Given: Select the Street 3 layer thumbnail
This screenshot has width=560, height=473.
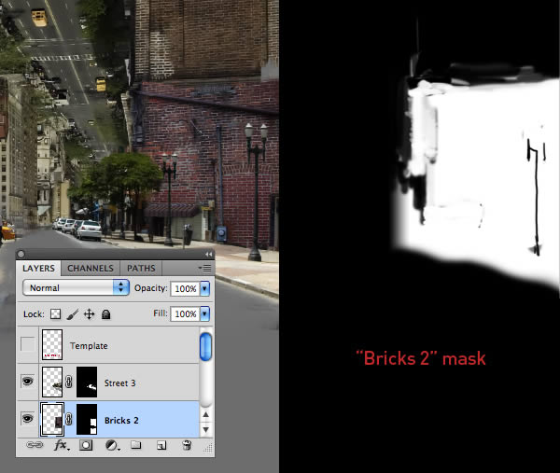Looking at the screenshot, I should click(x=52, y=382).
